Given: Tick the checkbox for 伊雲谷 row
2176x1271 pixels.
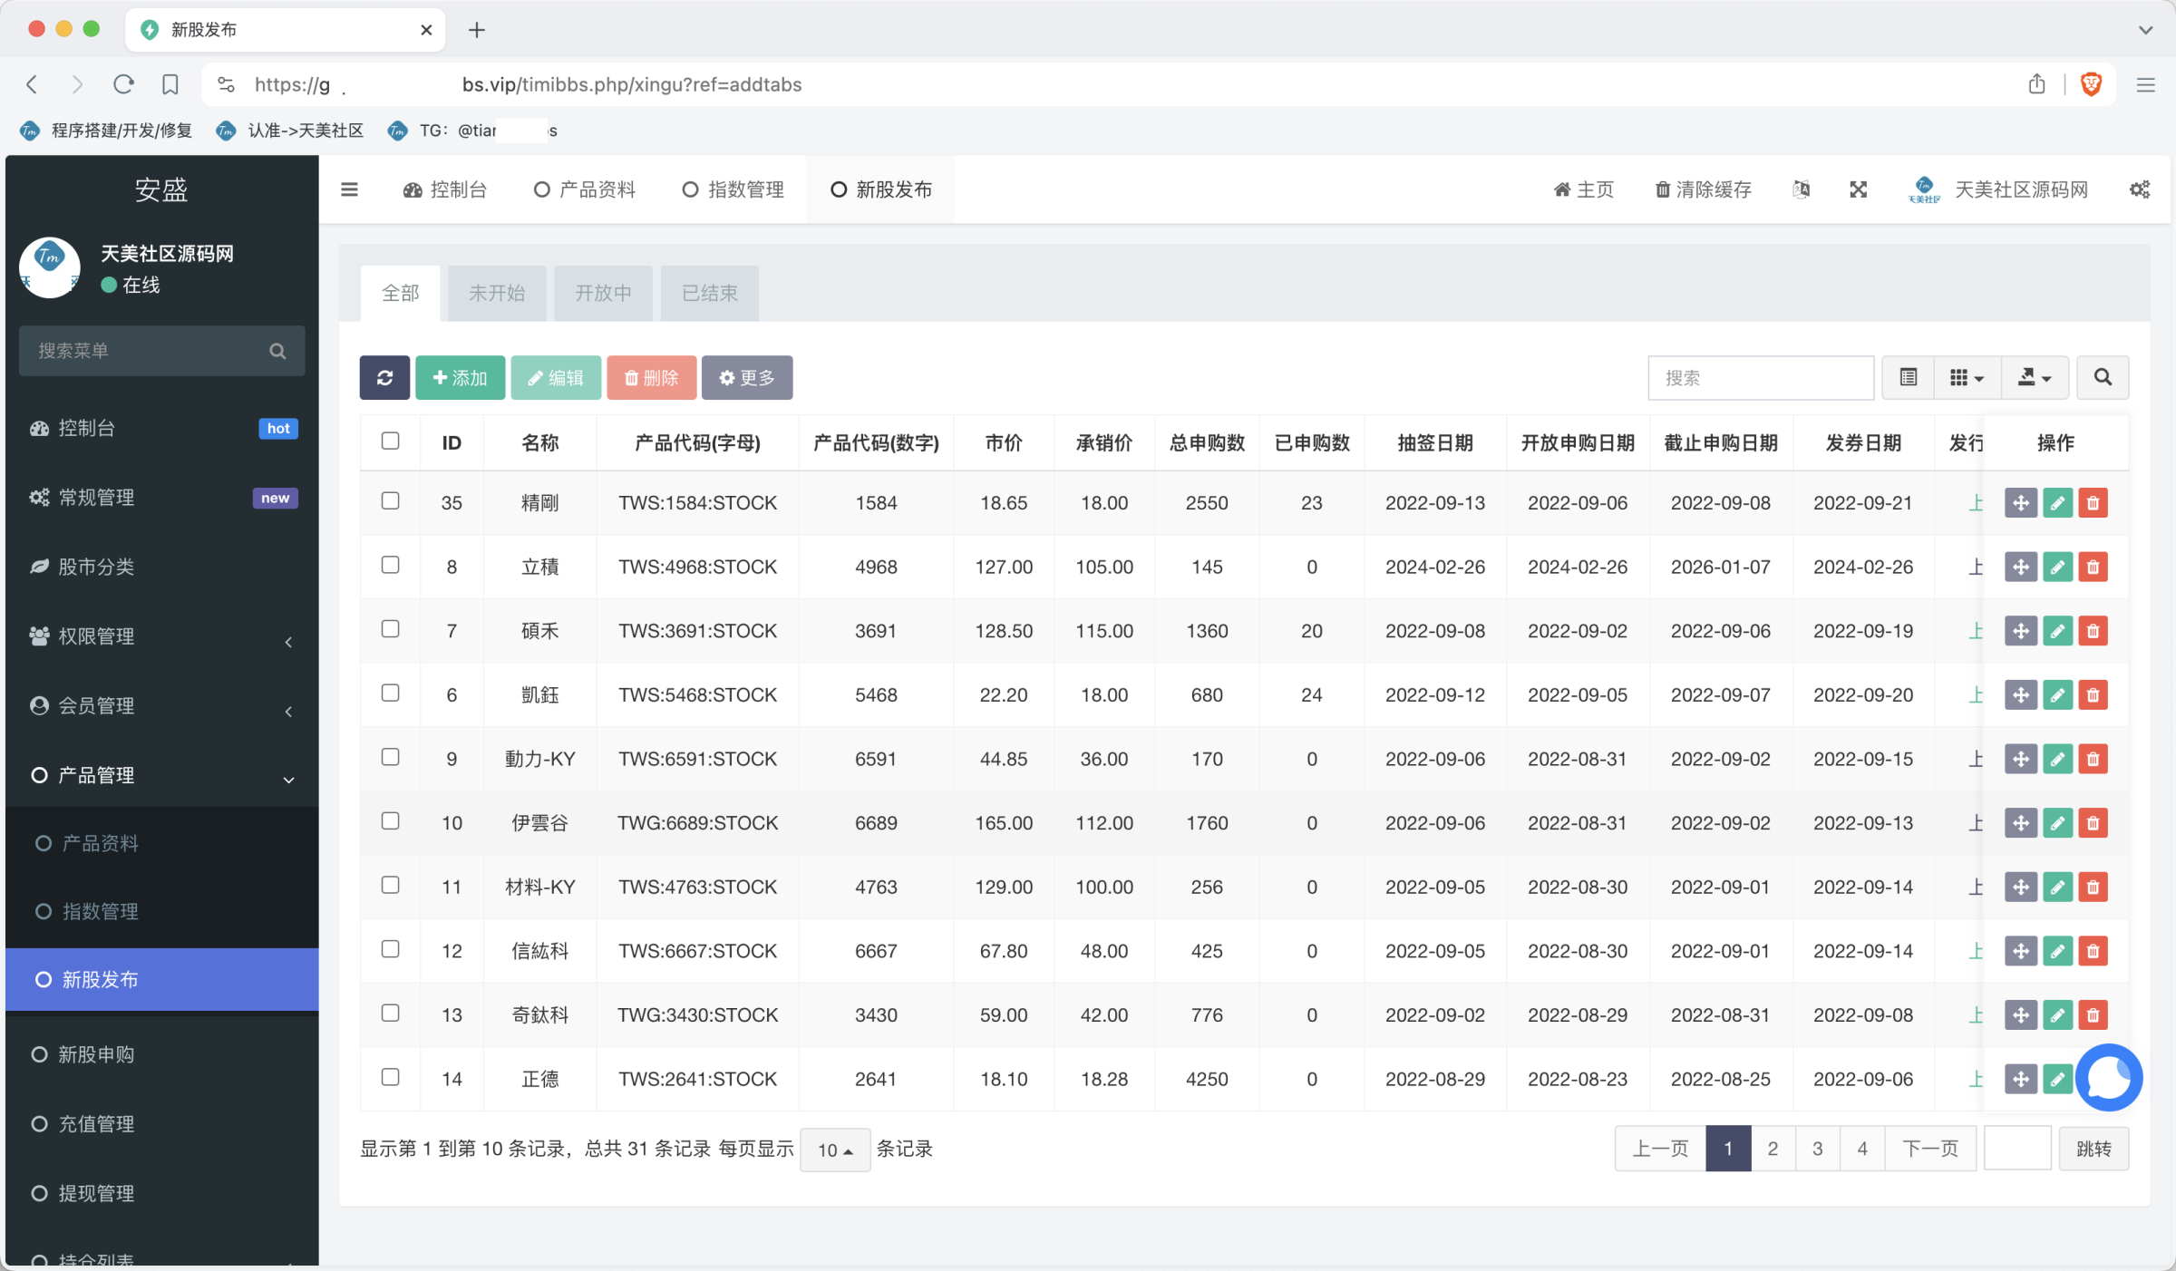Looking at the screenshot, I should [x=390, y=820].
